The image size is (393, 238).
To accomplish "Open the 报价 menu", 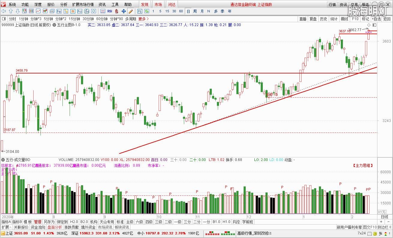I will point(51,4).
